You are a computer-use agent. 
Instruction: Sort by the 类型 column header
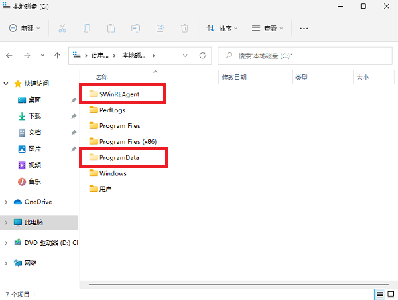coord(301,77)
